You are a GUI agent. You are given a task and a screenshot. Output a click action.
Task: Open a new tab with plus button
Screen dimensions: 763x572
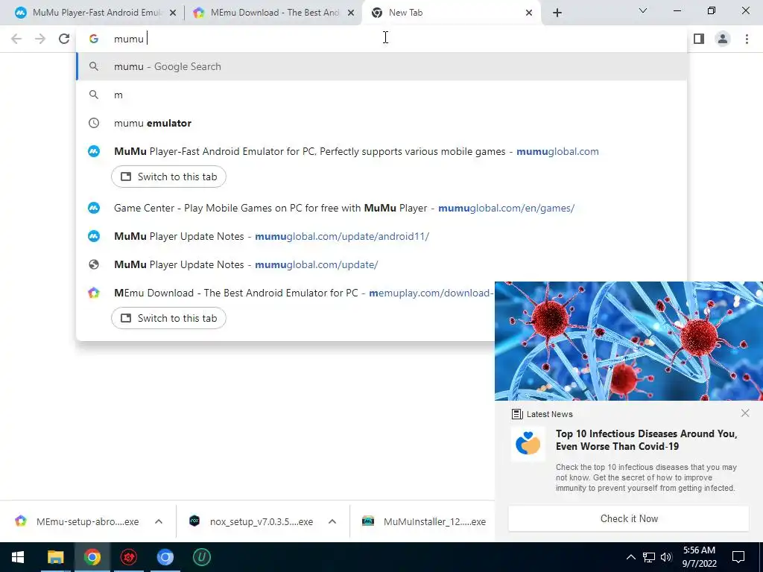tap(557, 13)
